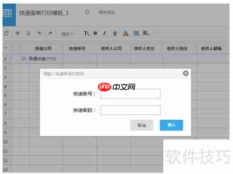Viewport: 233px width, 174px height.
Task: Toggle underline formatting
Action: [x=115, y=33]
